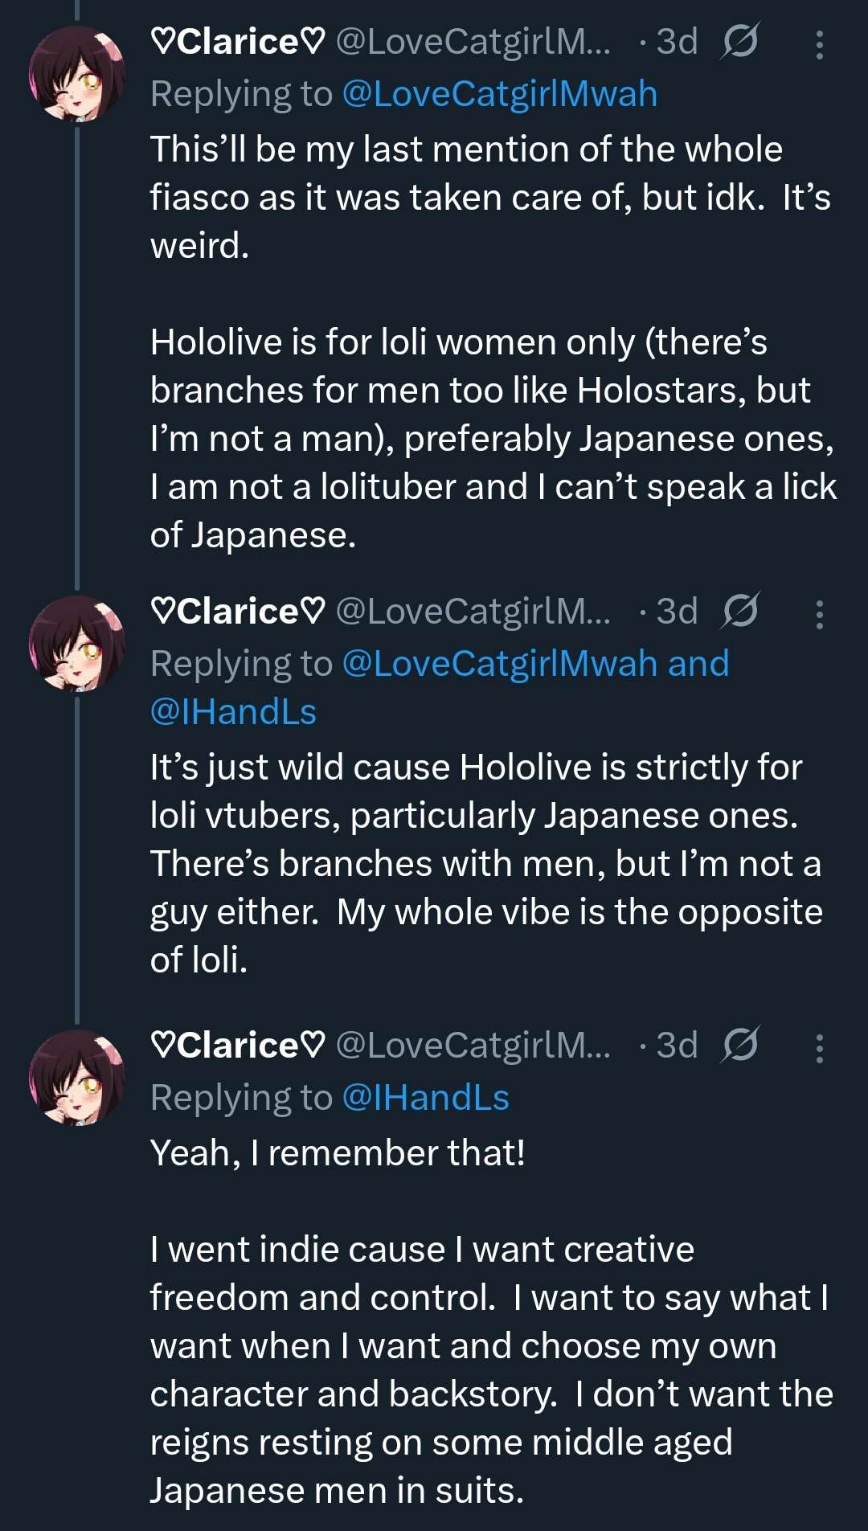Tap the Grok icon on the "It's just wild" tweet
Viewport: 868px width, 1531px height.
(x=739, y=612)
